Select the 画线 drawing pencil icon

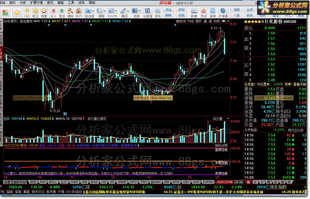[123, 11]
